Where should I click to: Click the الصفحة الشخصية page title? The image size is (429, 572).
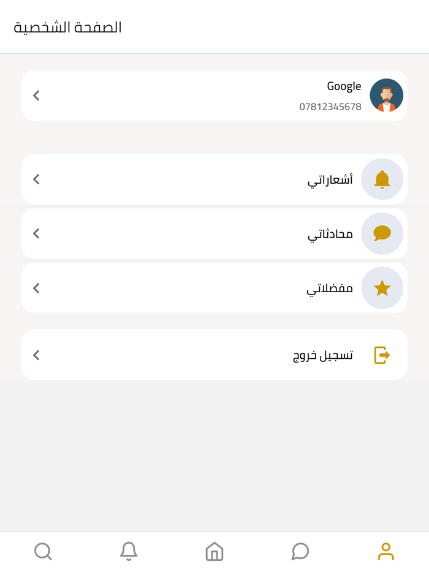pos(67,27)
